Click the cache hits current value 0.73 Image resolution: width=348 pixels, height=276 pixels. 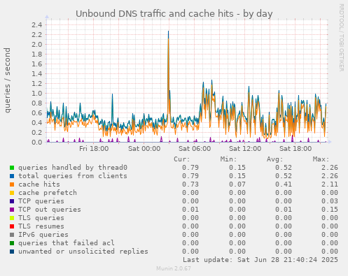coord(190,184)
